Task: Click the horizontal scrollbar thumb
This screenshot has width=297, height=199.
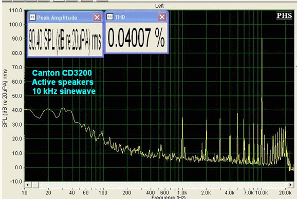Action: coord(35,185)
